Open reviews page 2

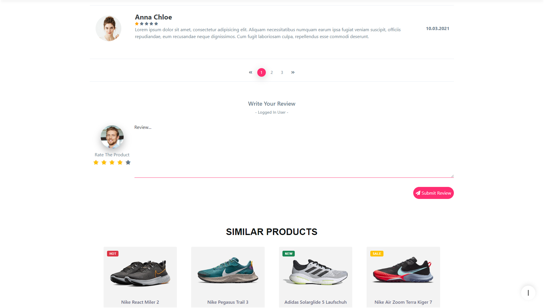(x=272, y=72)
